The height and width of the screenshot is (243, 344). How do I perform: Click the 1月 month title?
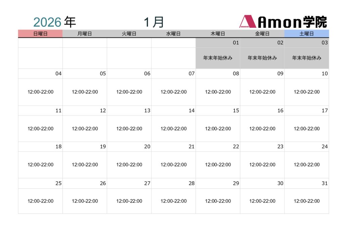(x=154, y=22)
